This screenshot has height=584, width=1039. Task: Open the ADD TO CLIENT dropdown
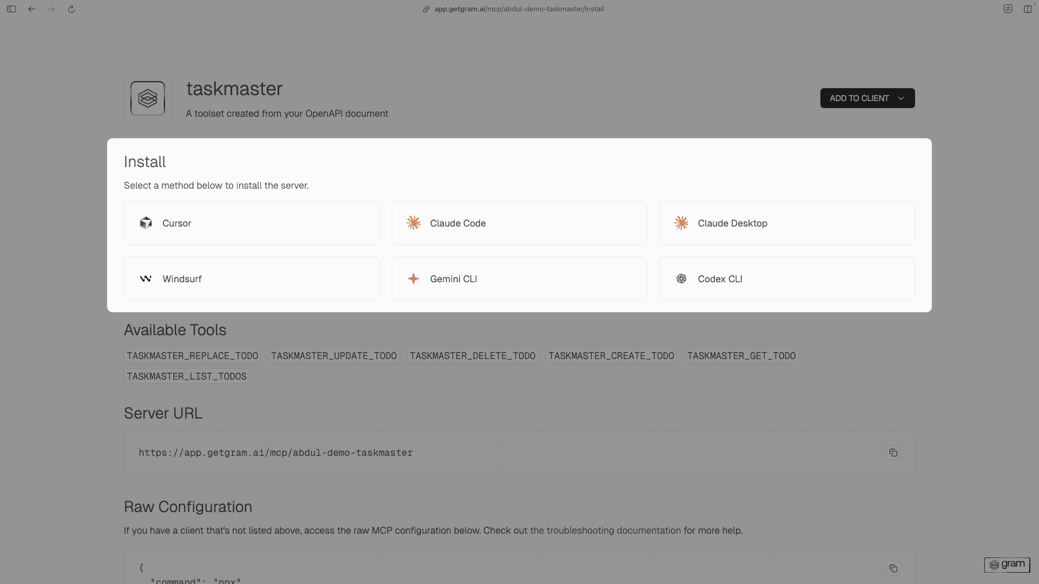click(900, 98)
